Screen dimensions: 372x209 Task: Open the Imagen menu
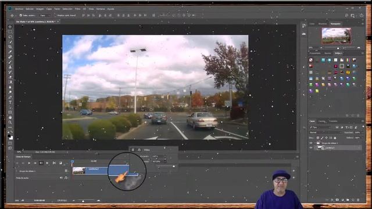40,9
